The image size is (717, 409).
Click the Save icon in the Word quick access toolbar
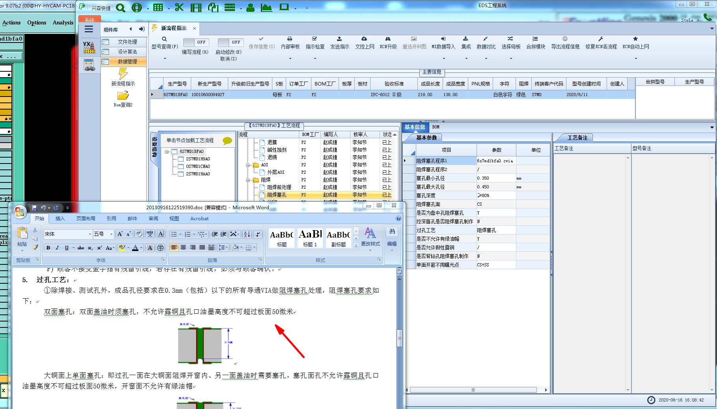[34, 208]
